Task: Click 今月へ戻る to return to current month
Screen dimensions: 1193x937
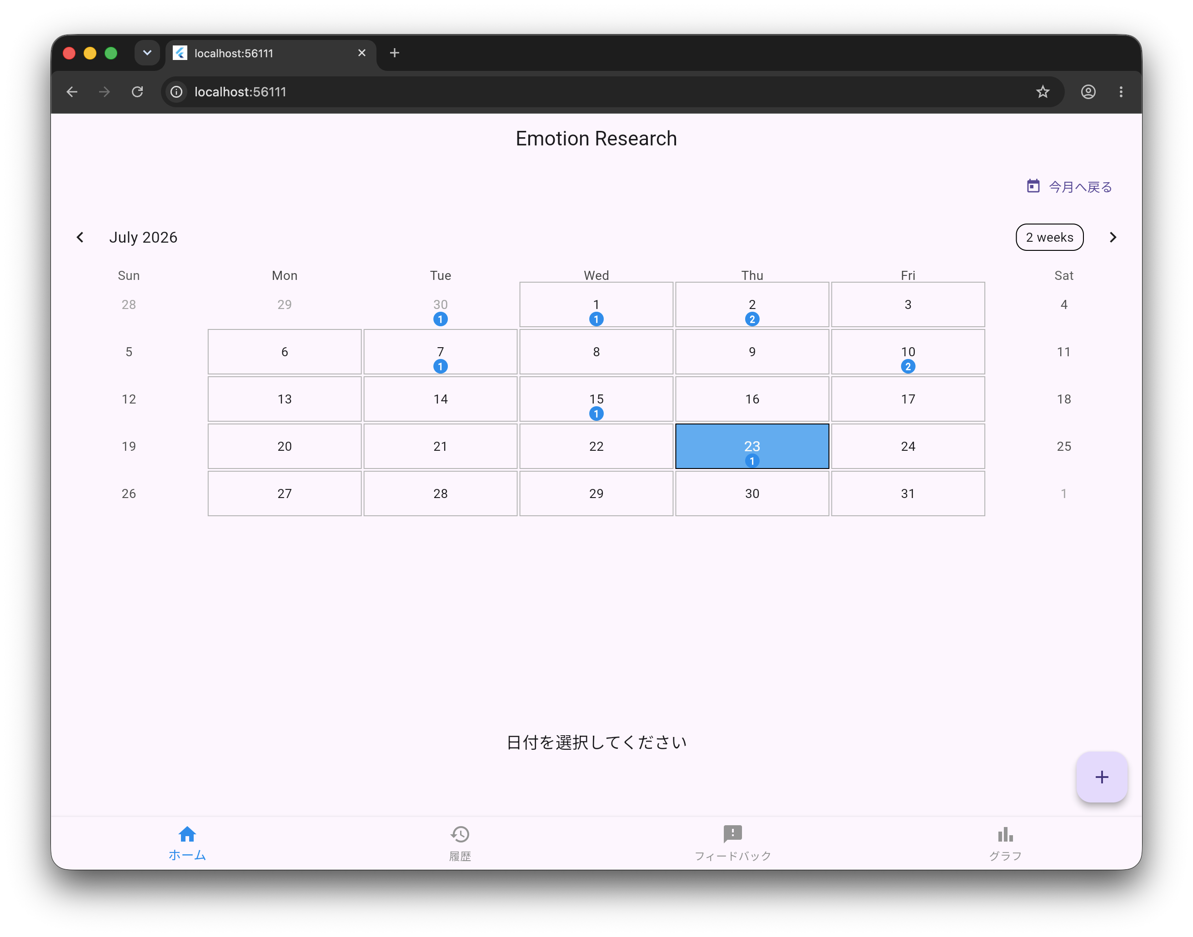Action: point(1080,187)
